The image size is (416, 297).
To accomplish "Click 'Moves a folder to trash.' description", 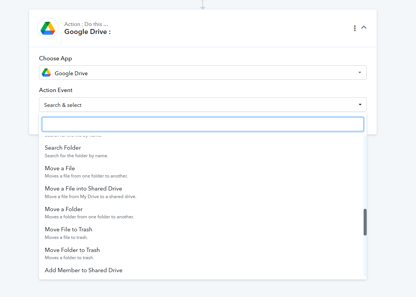I will [x=70, y=258].
